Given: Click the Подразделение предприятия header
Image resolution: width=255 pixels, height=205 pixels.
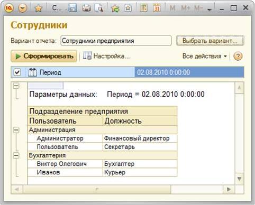Looking at the screenshot, I should click(102, 111).
